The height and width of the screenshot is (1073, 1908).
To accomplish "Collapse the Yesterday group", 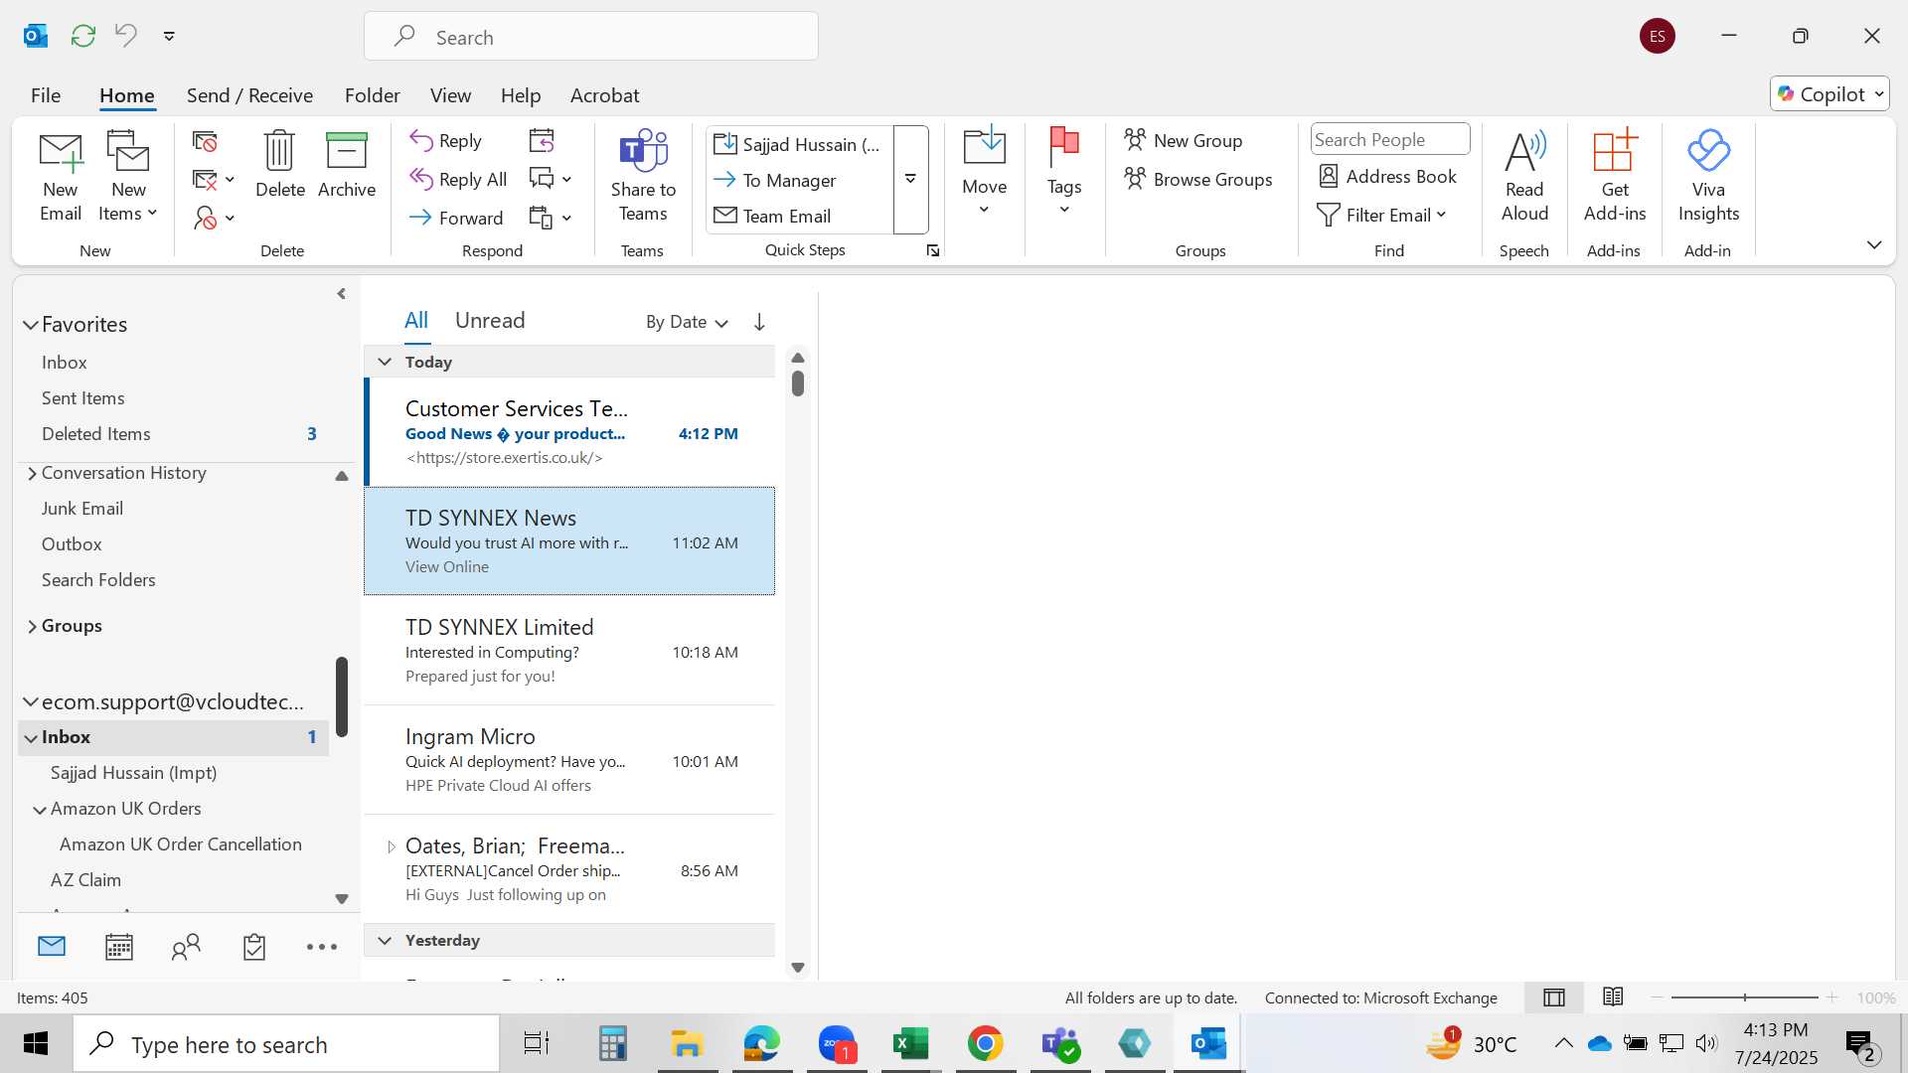I will click(385, 940).
